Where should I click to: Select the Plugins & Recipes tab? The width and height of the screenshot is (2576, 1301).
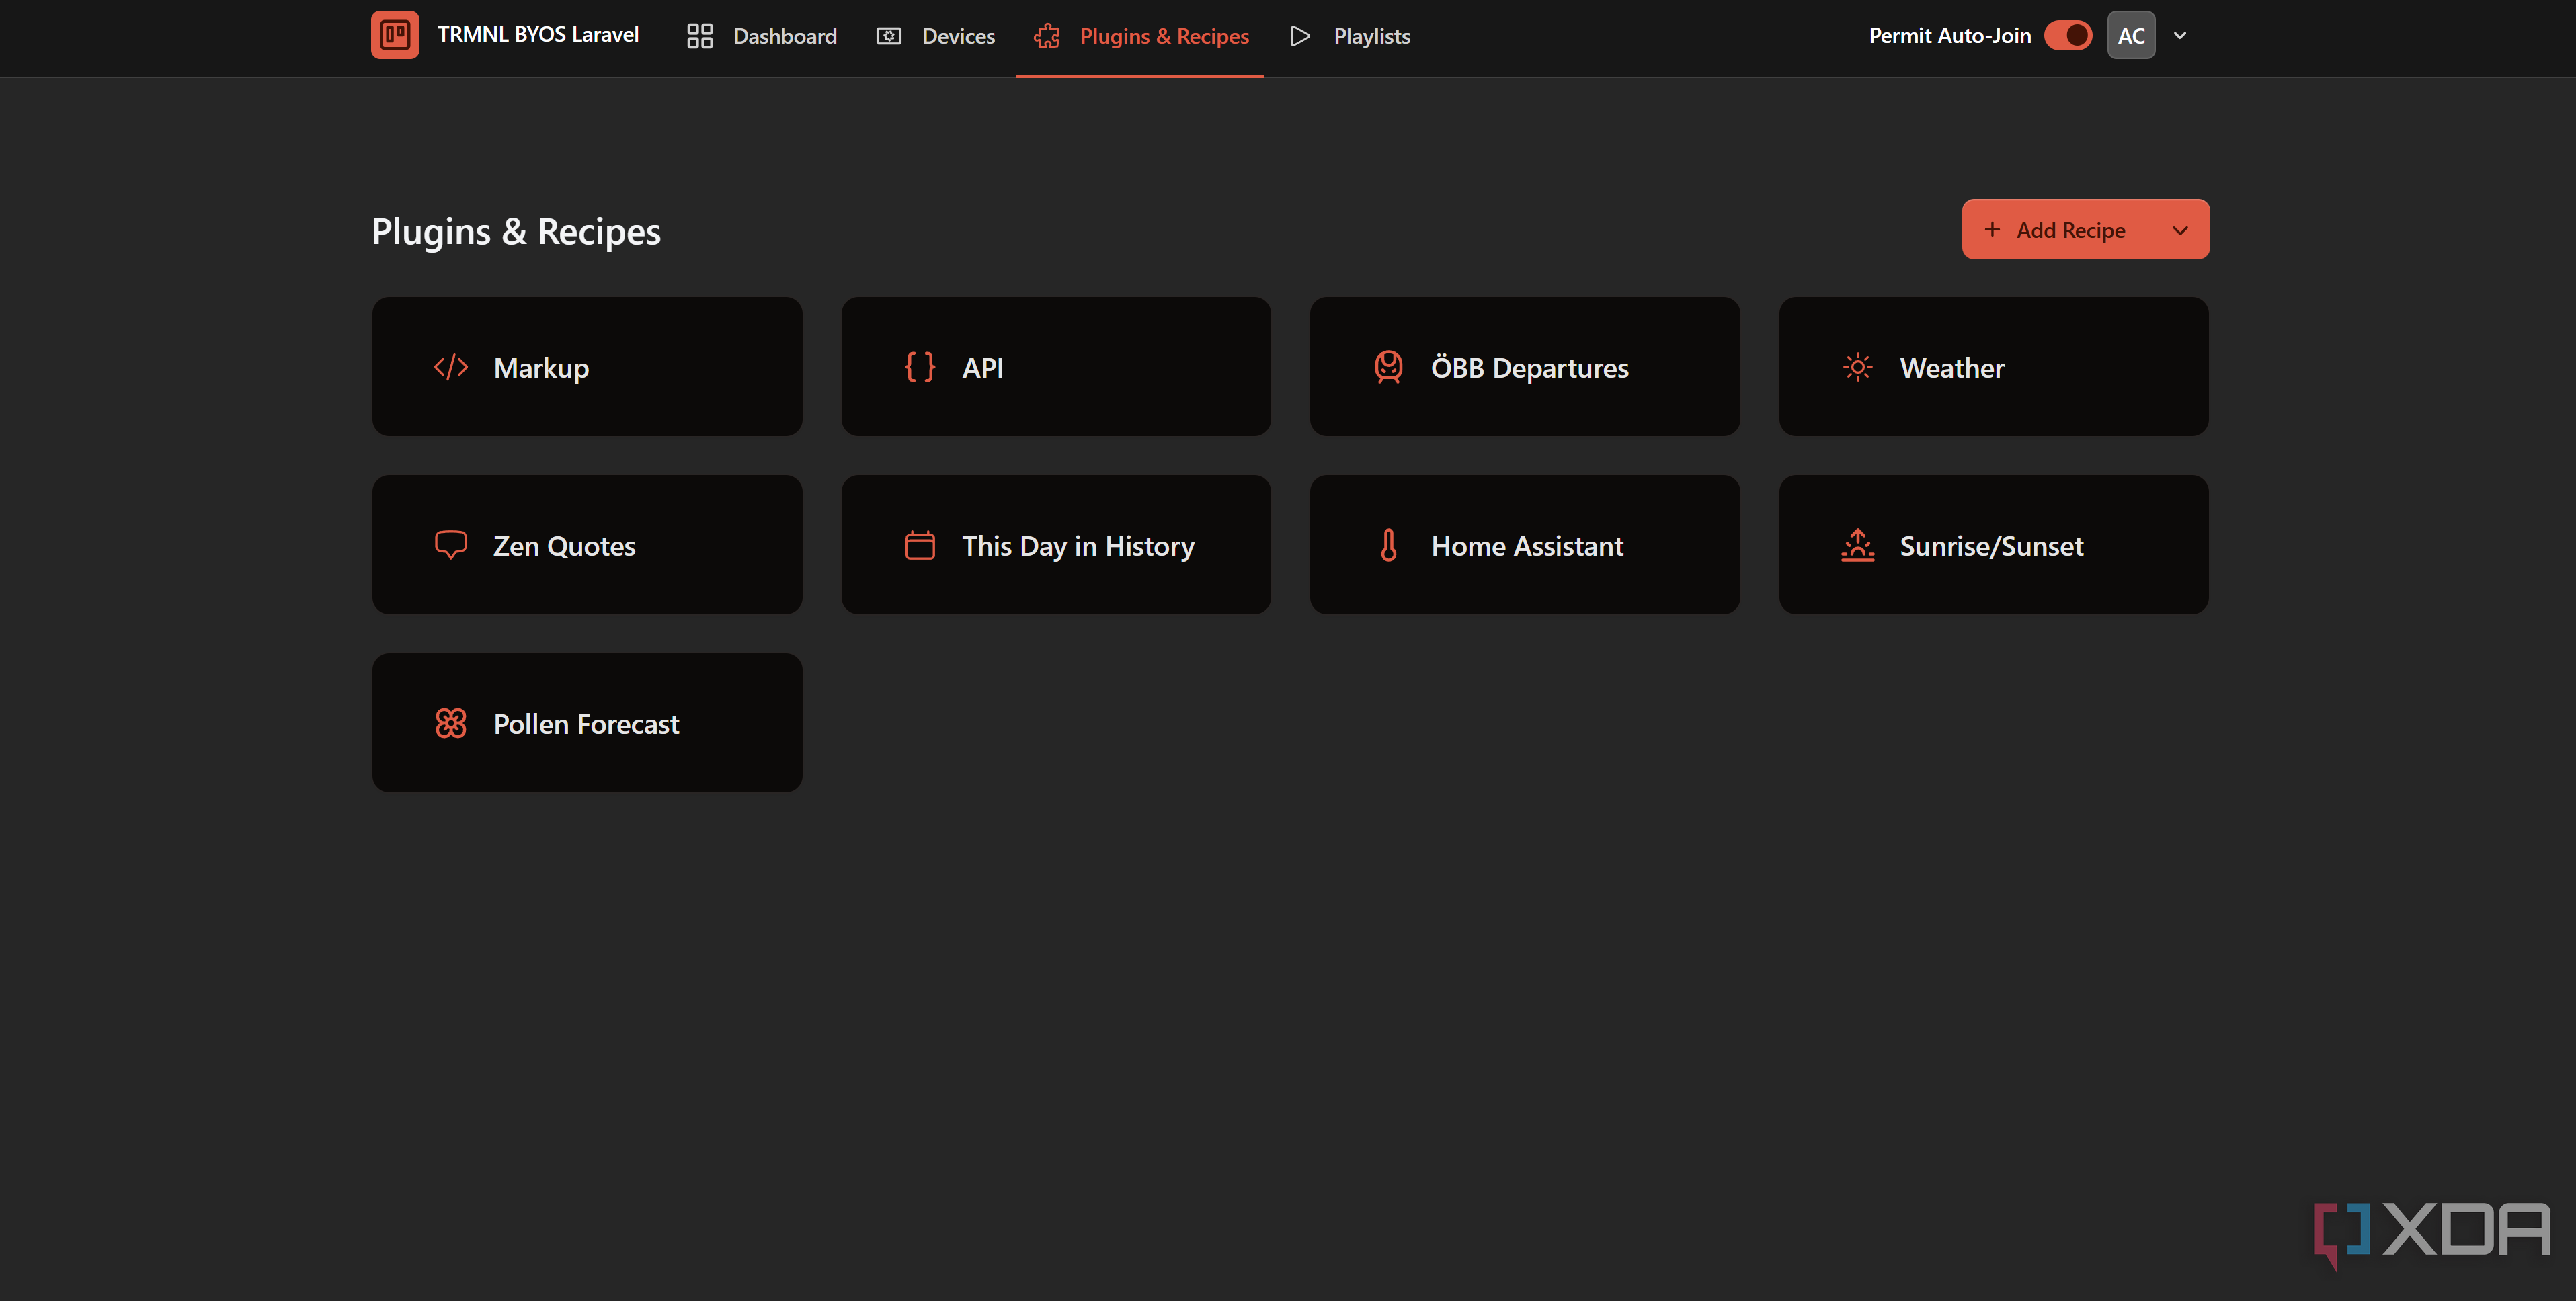[x=1141, y=36]
